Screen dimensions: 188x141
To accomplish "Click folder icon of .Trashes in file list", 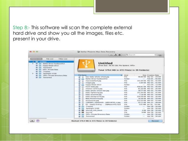I will coord(83,107).
